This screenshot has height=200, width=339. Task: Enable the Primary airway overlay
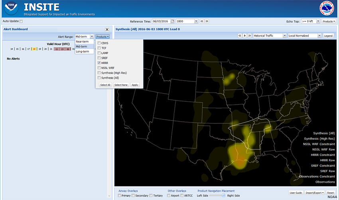119,196
